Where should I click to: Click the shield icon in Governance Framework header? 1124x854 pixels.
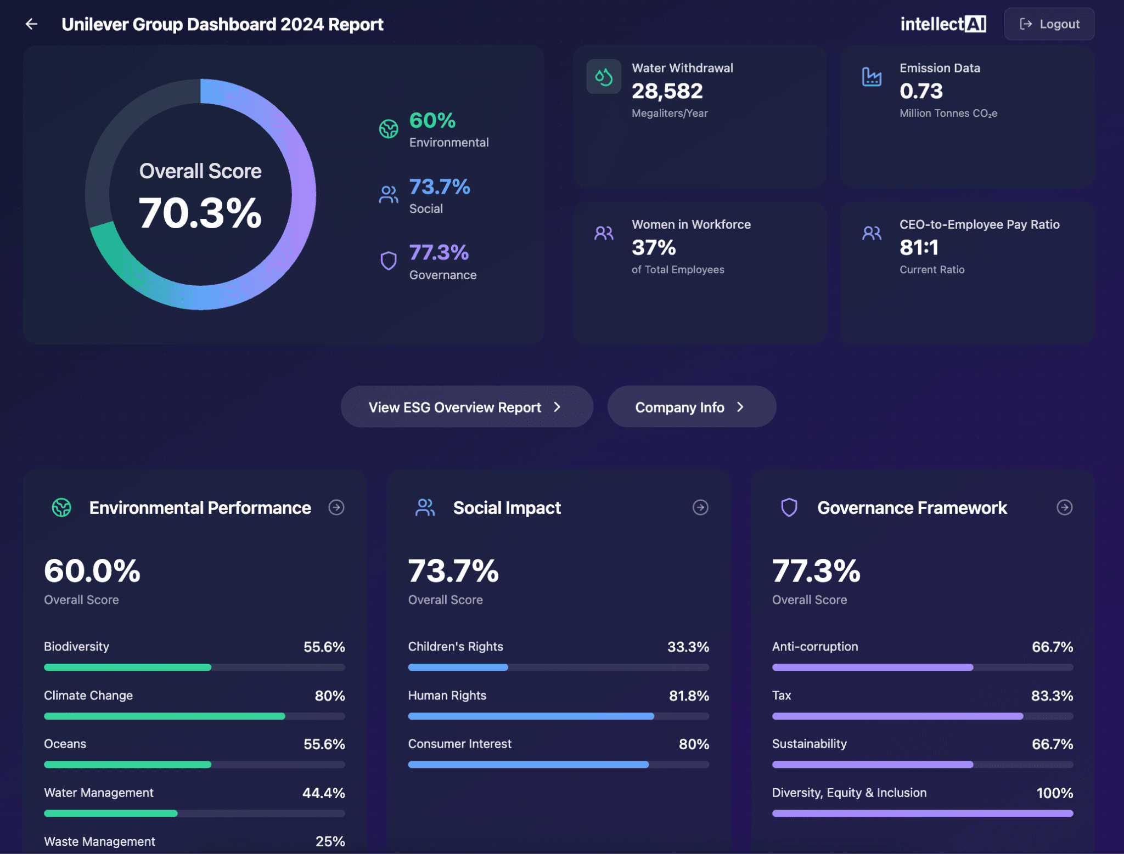pyautogui.click(x=789, y=508)
